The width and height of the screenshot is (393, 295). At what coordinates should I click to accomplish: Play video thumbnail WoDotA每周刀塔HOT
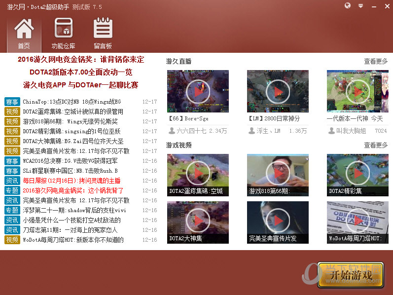[x=357, y=222]
